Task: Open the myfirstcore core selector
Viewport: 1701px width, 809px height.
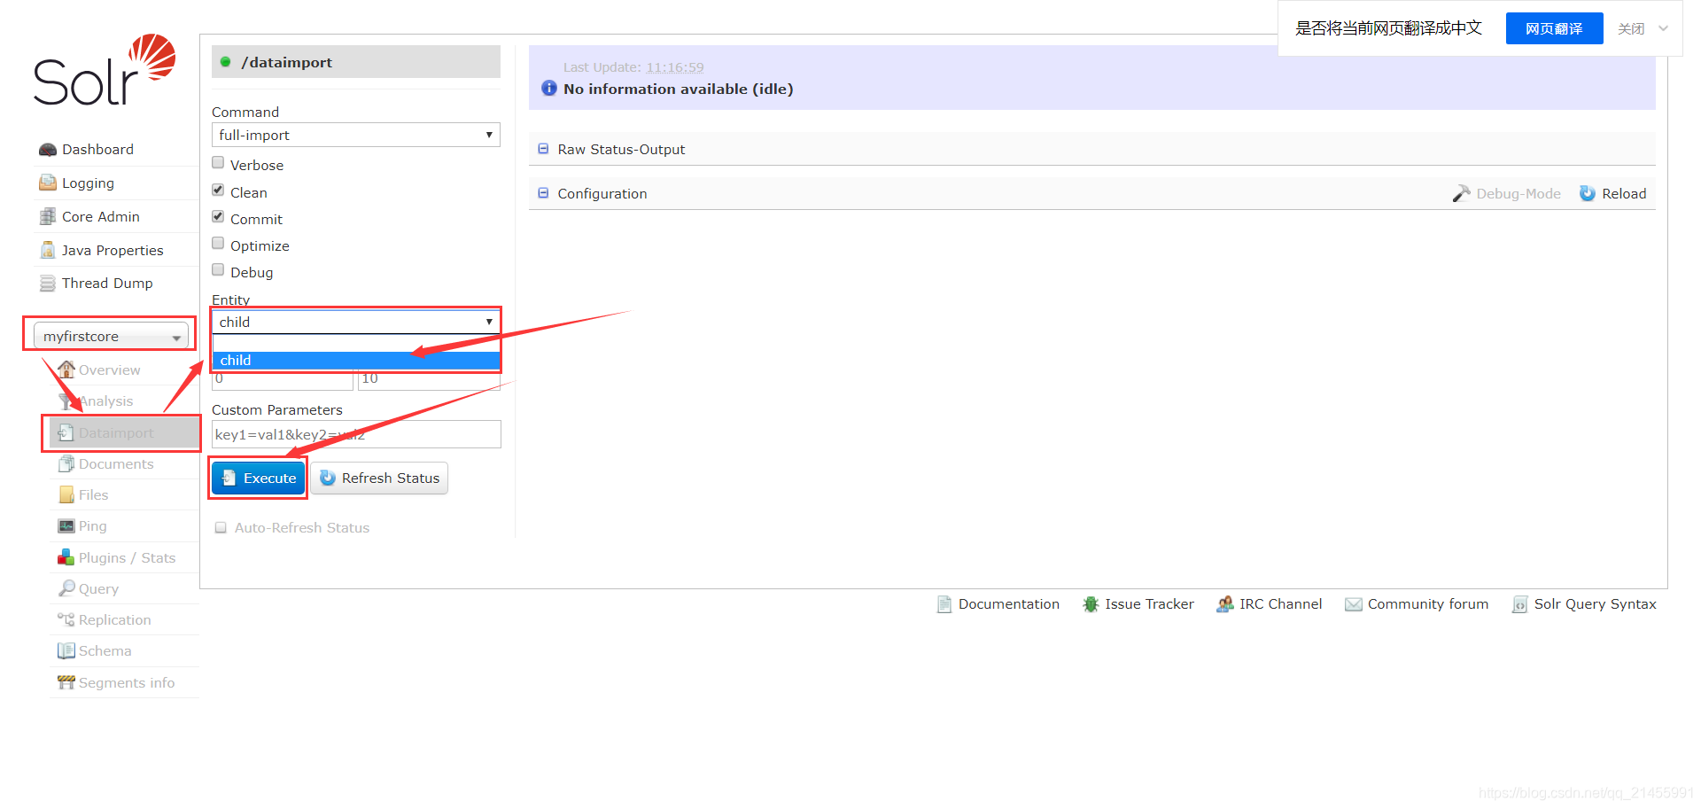Action: click(111, 336)
